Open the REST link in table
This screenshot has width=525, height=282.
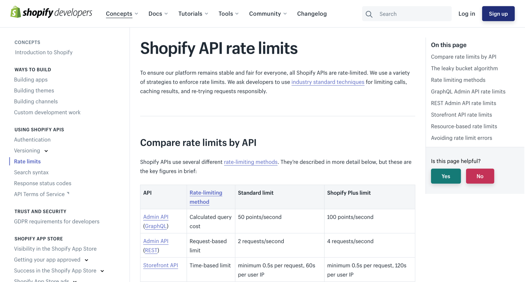[x=151, y=250]
